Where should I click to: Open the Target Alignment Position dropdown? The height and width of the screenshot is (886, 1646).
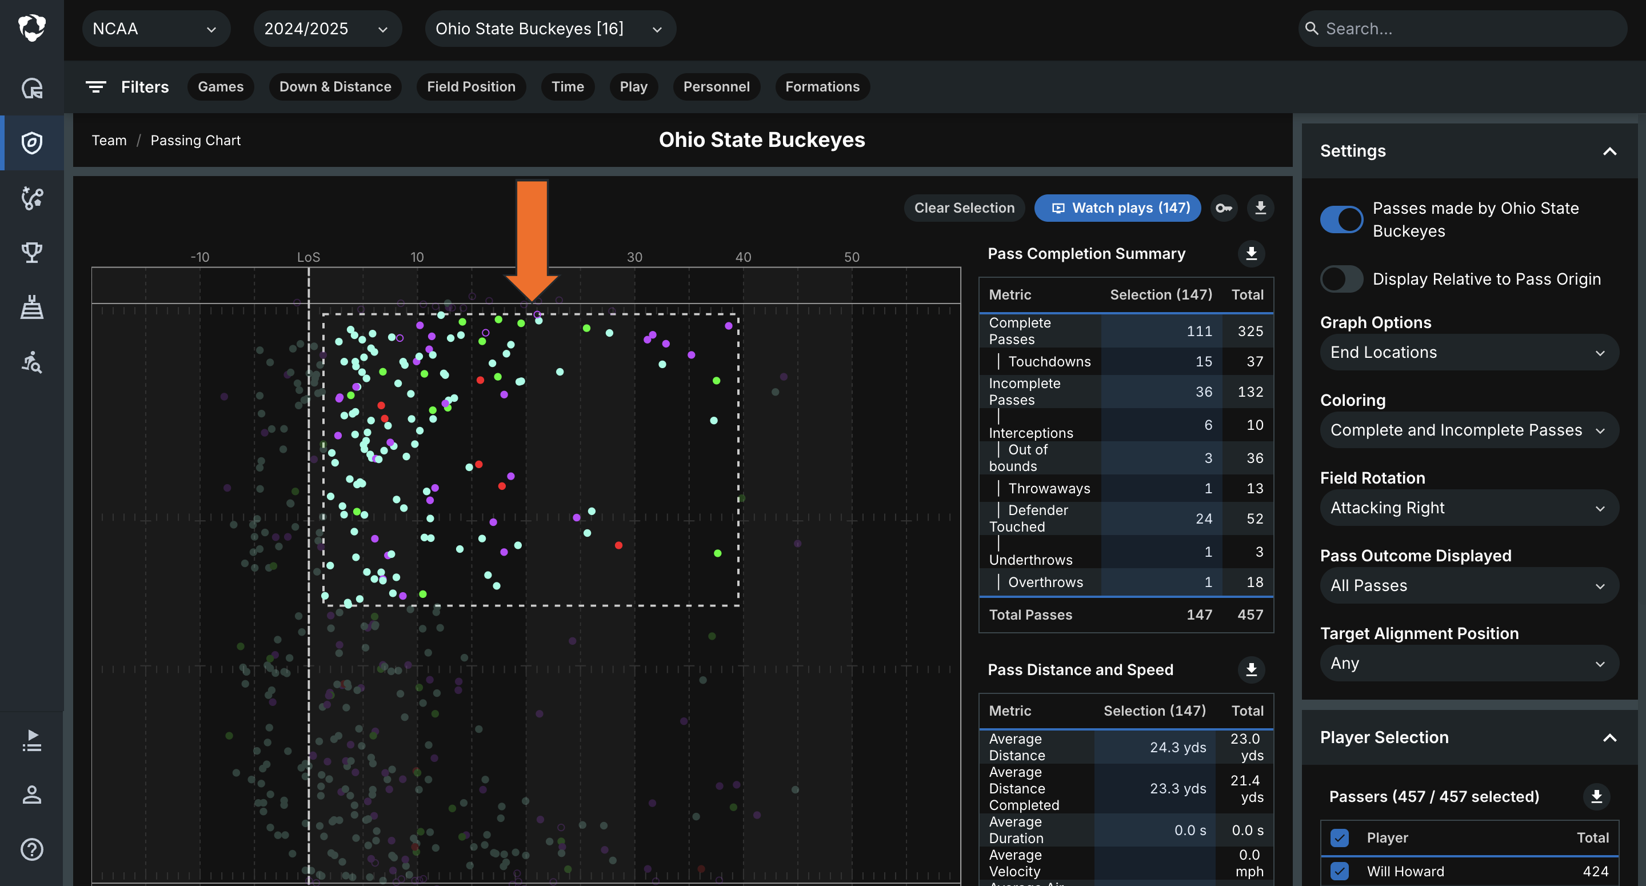[1469, 663]
